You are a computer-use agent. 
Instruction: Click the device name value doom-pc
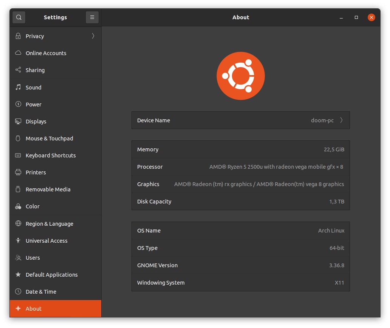[x=322, y=120]
